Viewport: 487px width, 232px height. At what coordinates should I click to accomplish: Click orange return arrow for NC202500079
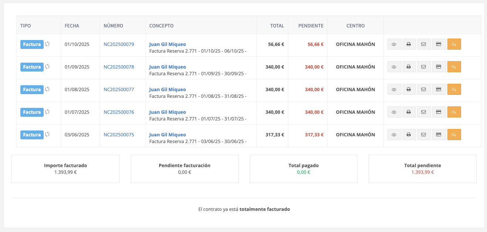454,44
